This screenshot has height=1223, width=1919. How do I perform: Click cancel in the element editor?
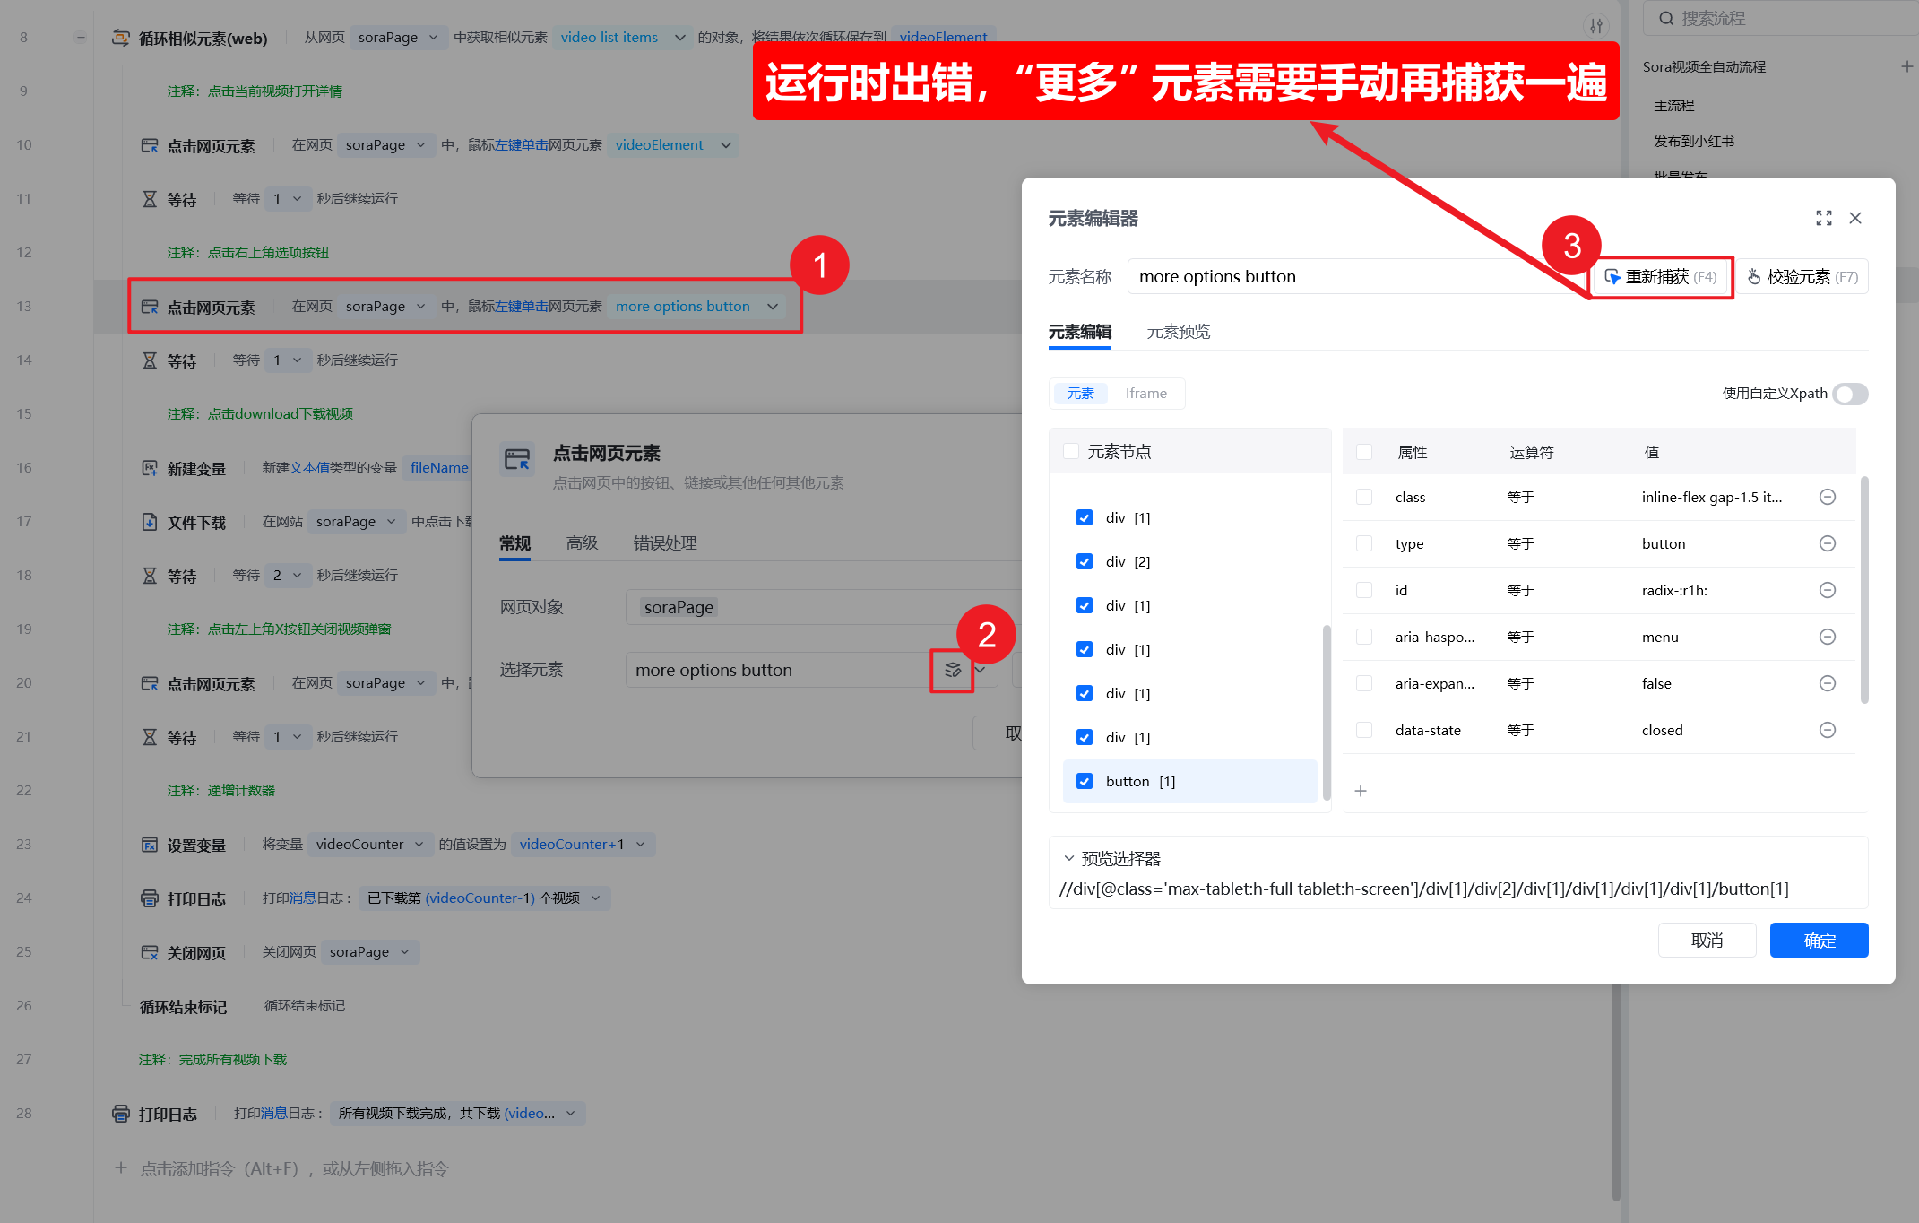click(1706, 940)
